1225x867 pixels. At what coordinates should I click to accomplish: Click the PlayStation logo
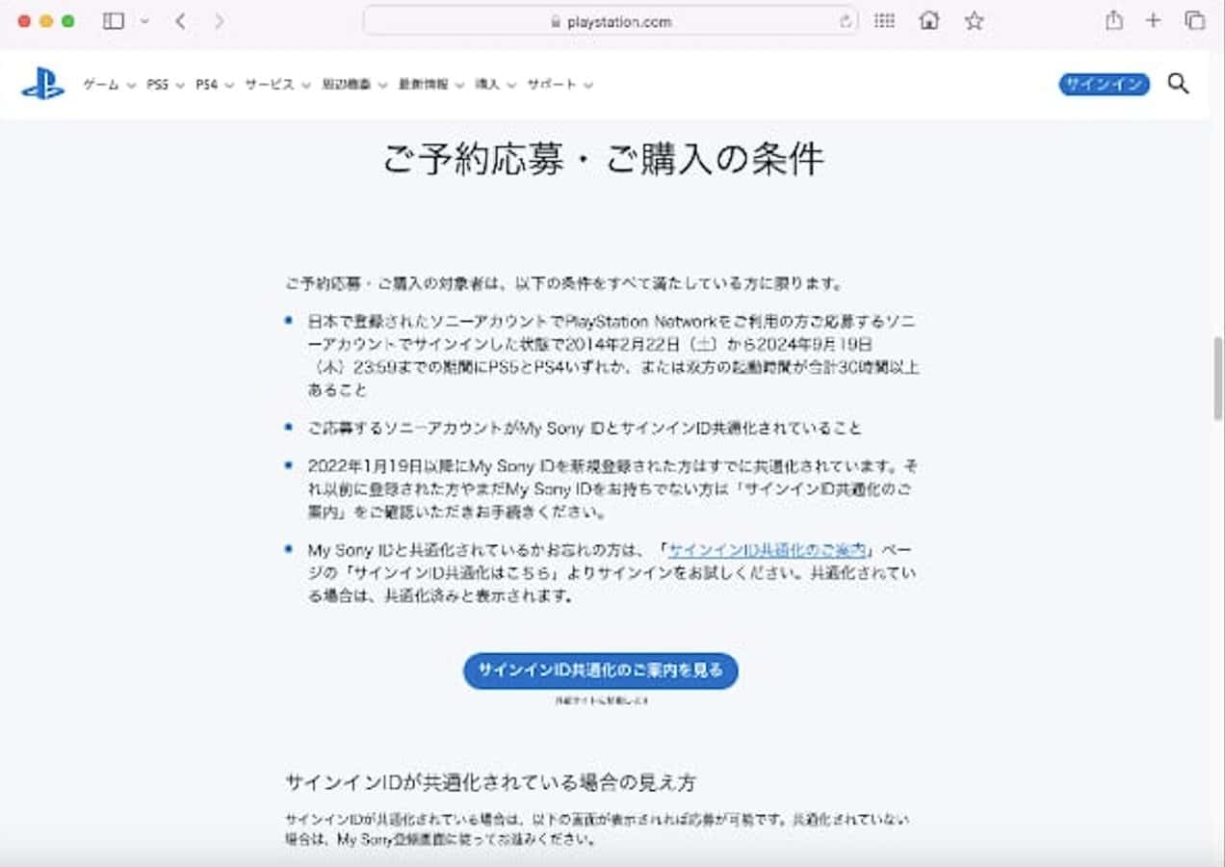(x=42, y=85)
